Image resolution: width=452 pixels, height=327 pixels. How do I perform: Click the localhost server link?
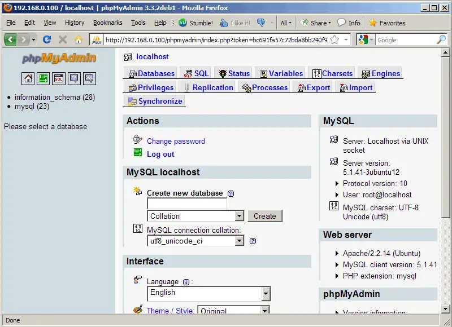click(x=153, y=56)
